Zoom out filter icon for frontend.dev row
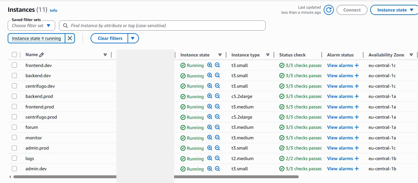The width and height of the screenshot is (418, 183). tap(217, 65)
